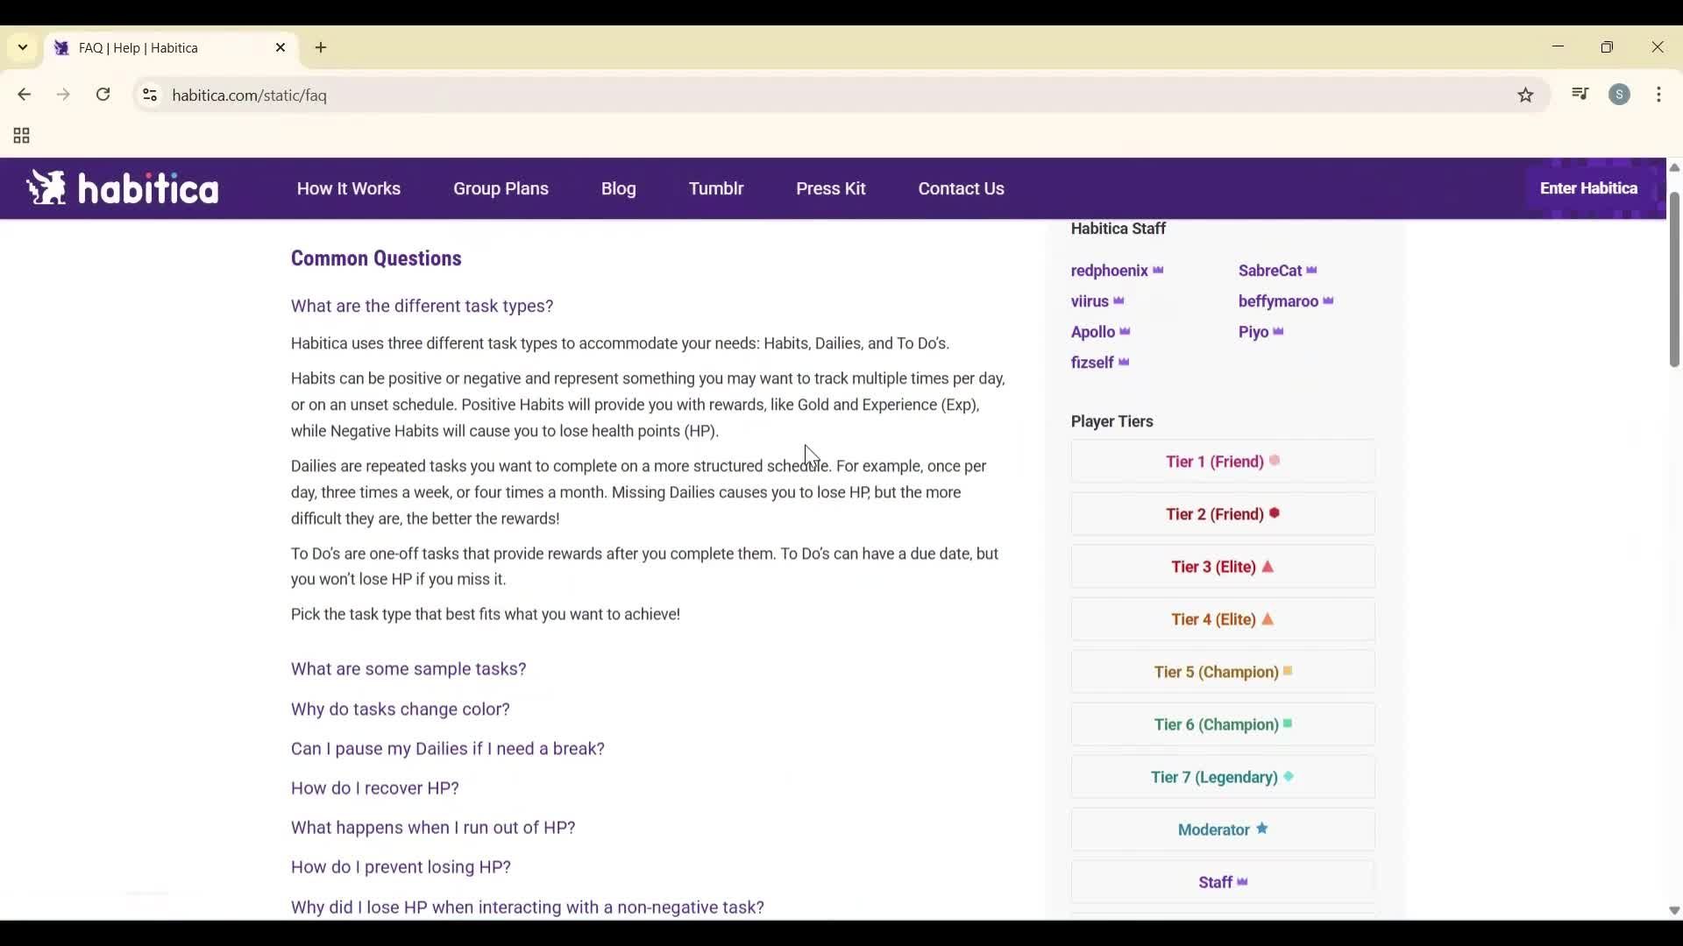Reload the current page

(103, 95)
